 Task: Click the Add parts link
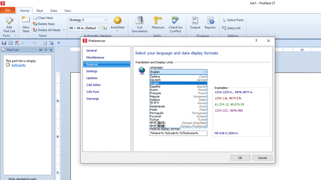point(18,65)
